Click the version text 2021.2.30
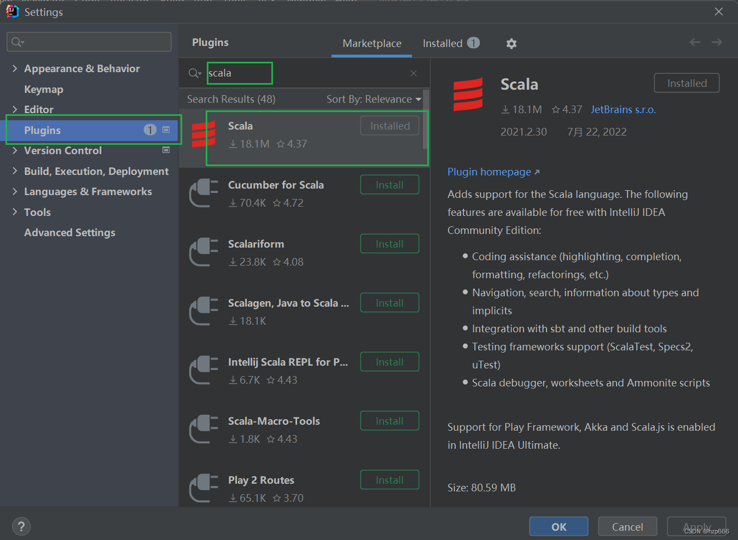Viewport: 738px width, 540px height. [x=524, y=132]
